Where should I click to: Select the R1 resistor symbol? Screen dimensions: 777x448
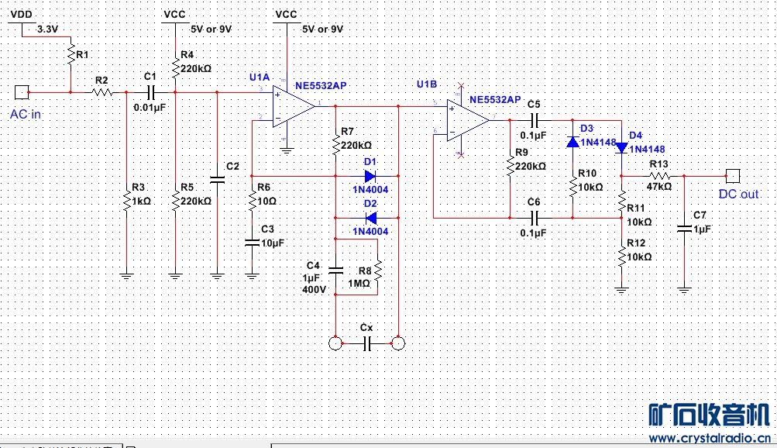pyautogui.click(x=70, y=54)
